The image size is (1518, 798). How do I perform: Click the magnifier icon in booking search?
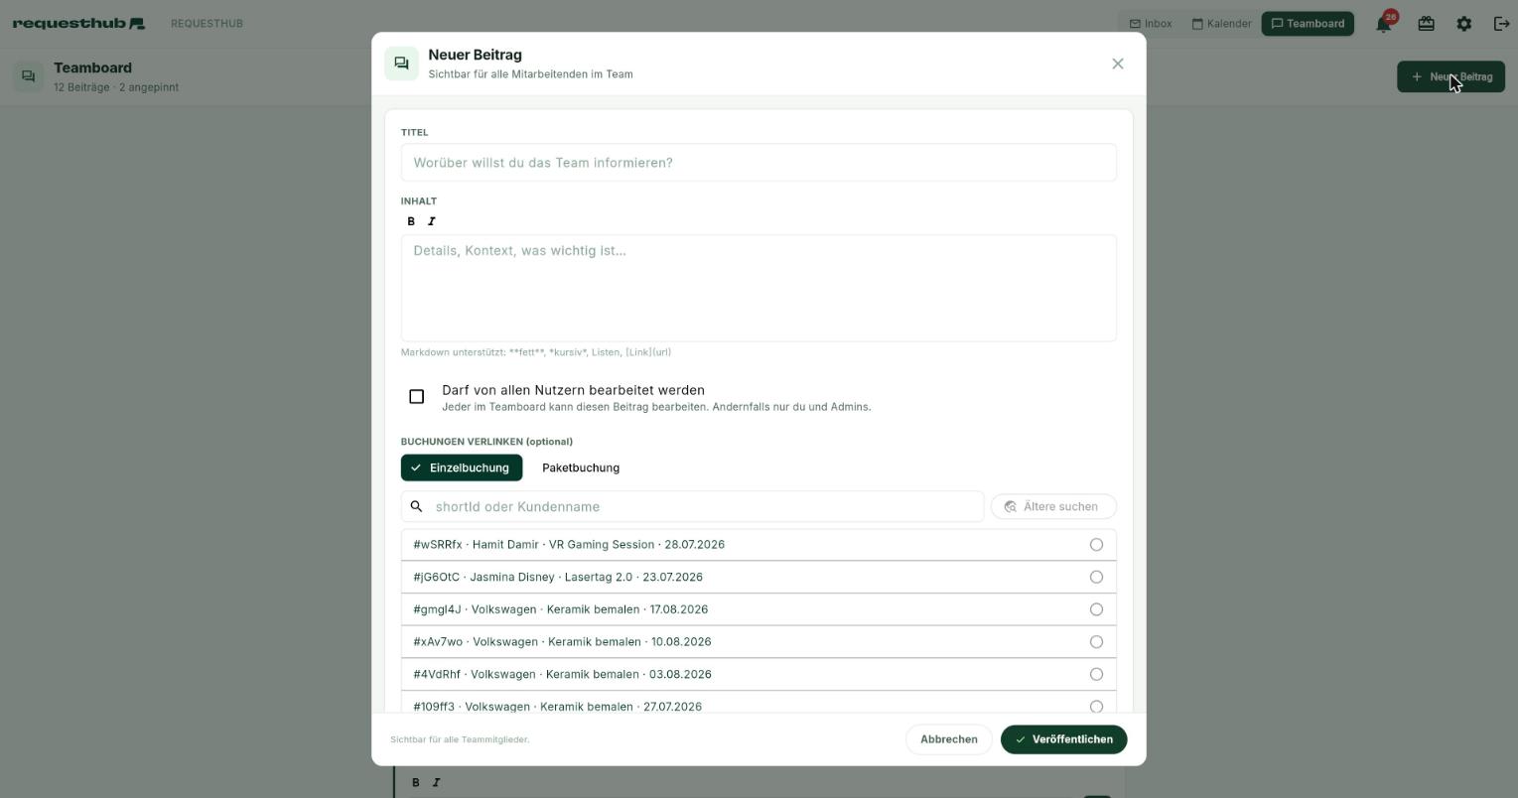click(417, 506)
